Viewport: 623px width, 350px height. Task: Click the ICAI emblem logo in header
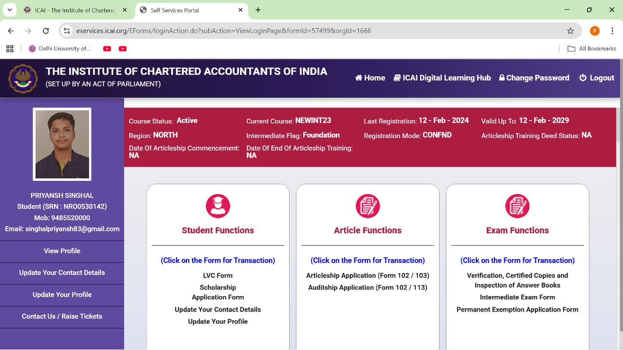click(x=23, y=78)
